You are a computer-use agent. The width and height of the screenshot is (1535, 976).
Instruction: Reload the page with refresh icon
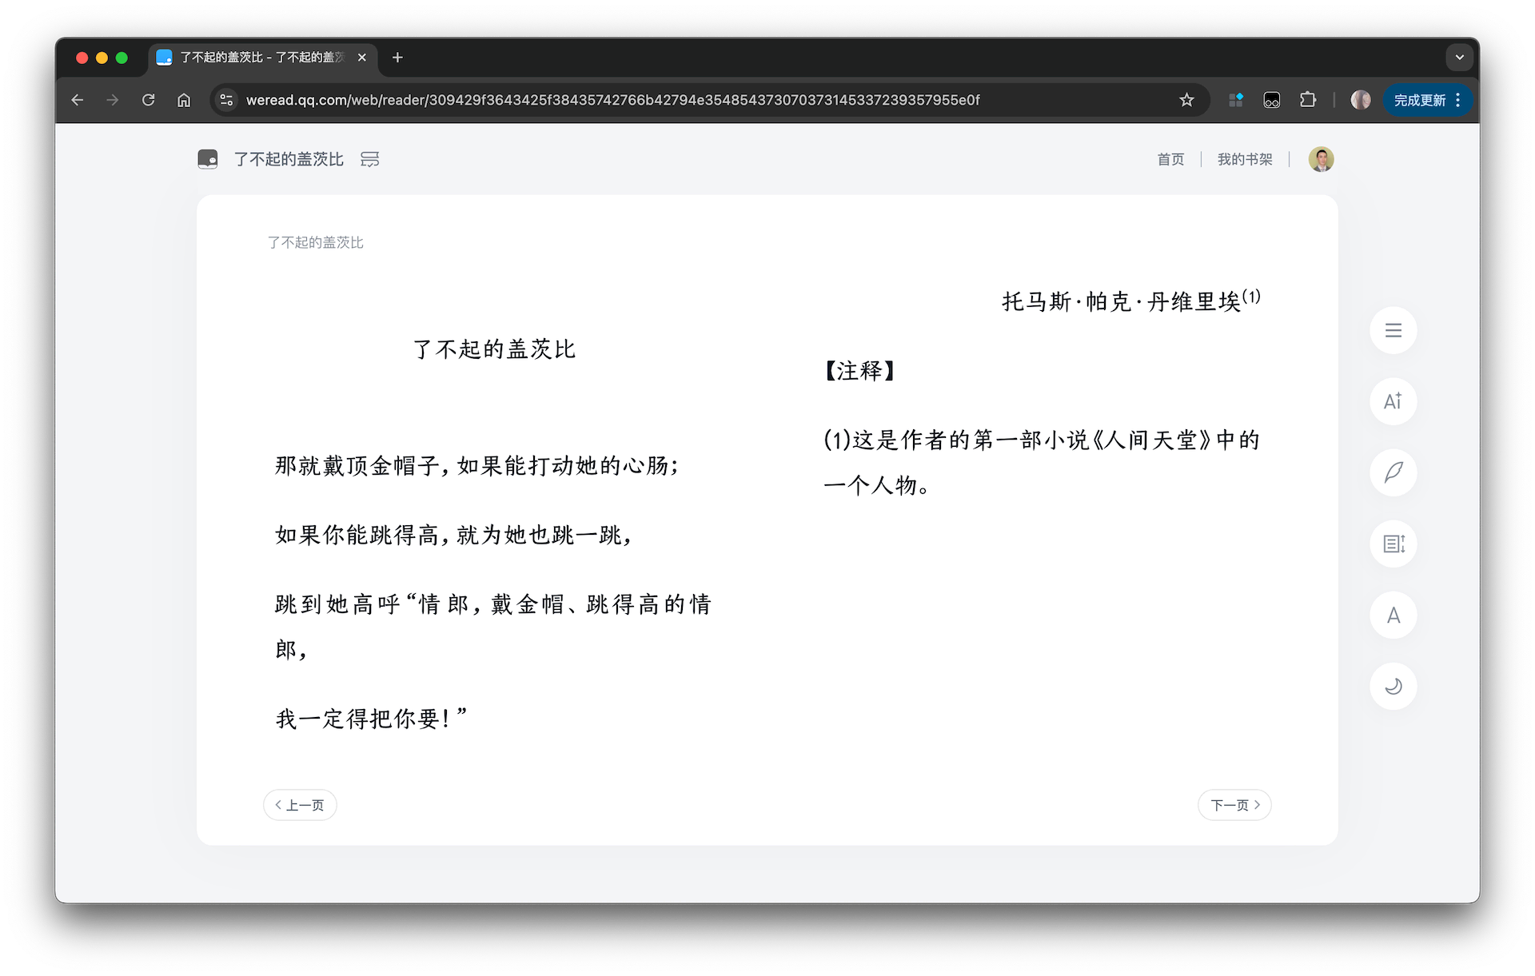click(148, 99)
